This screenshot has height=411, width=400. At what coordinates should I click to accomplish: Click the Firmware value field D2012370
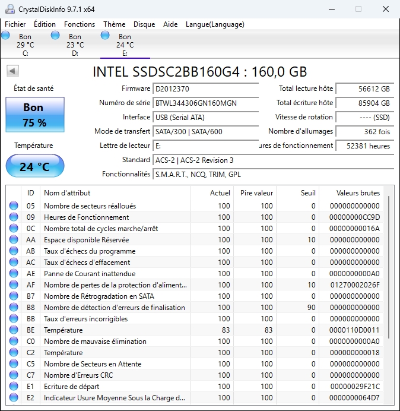point(205,88)
